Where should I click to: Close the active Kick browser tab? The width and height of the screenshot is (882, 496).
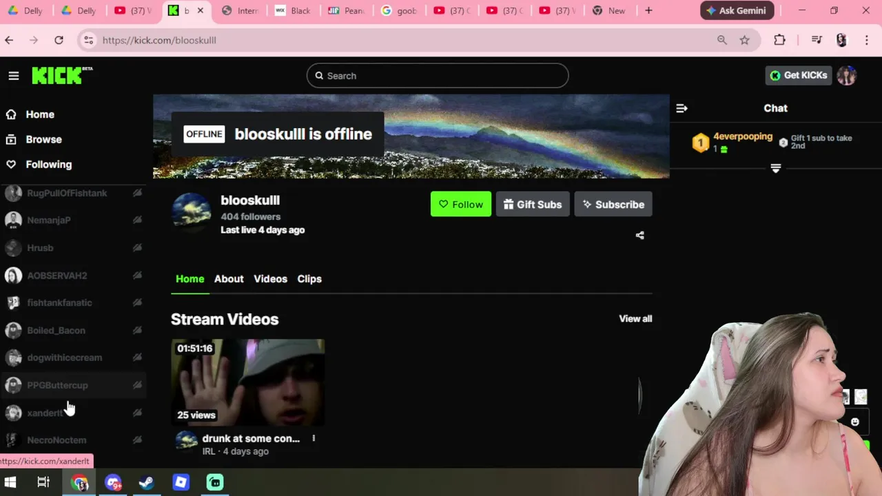[x=201, y=10]
